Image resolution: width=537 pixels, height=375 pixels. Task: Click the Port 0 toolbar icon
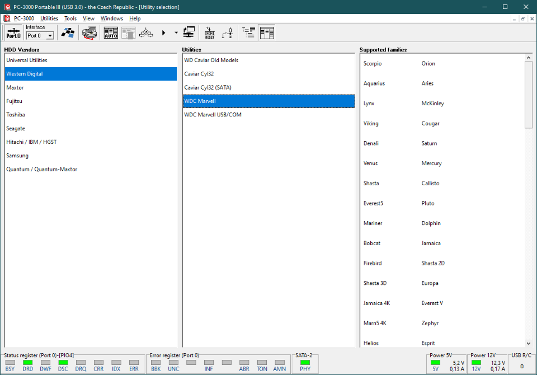point(13,33)
